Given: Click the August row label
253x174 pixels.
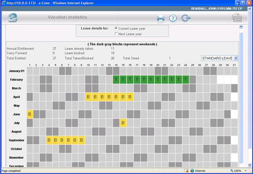Looking at the screenshot, I should pyautogui.click(x=16, y=132).
